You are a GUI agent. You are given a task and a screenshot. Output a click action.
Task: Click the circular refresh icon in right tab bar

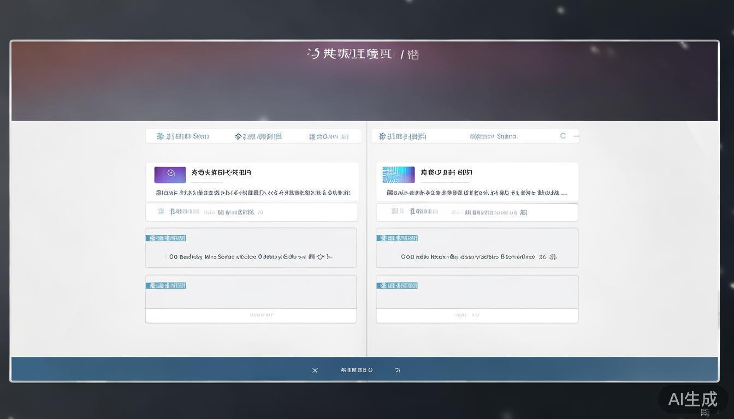(563, 136)
